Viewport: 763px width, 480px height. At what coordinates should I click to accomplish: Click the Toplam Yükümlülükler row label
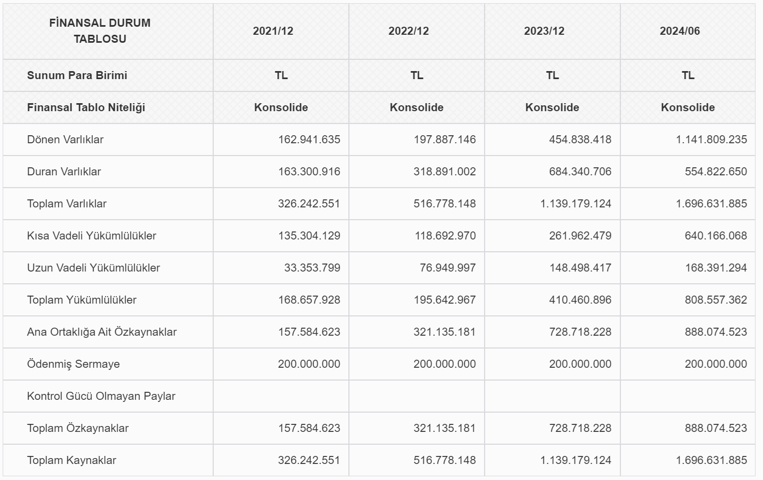[x=82, y=300]
